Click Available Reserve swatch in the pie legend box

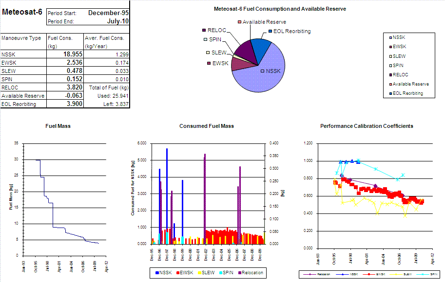pos(390,84)
